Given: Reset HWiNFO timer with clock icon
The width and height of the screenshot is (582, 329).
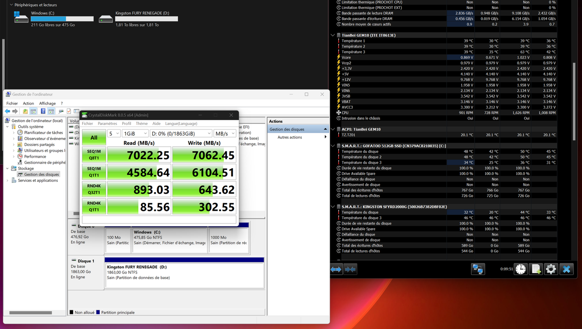Looking at the screenshot, I should point(521,269).
